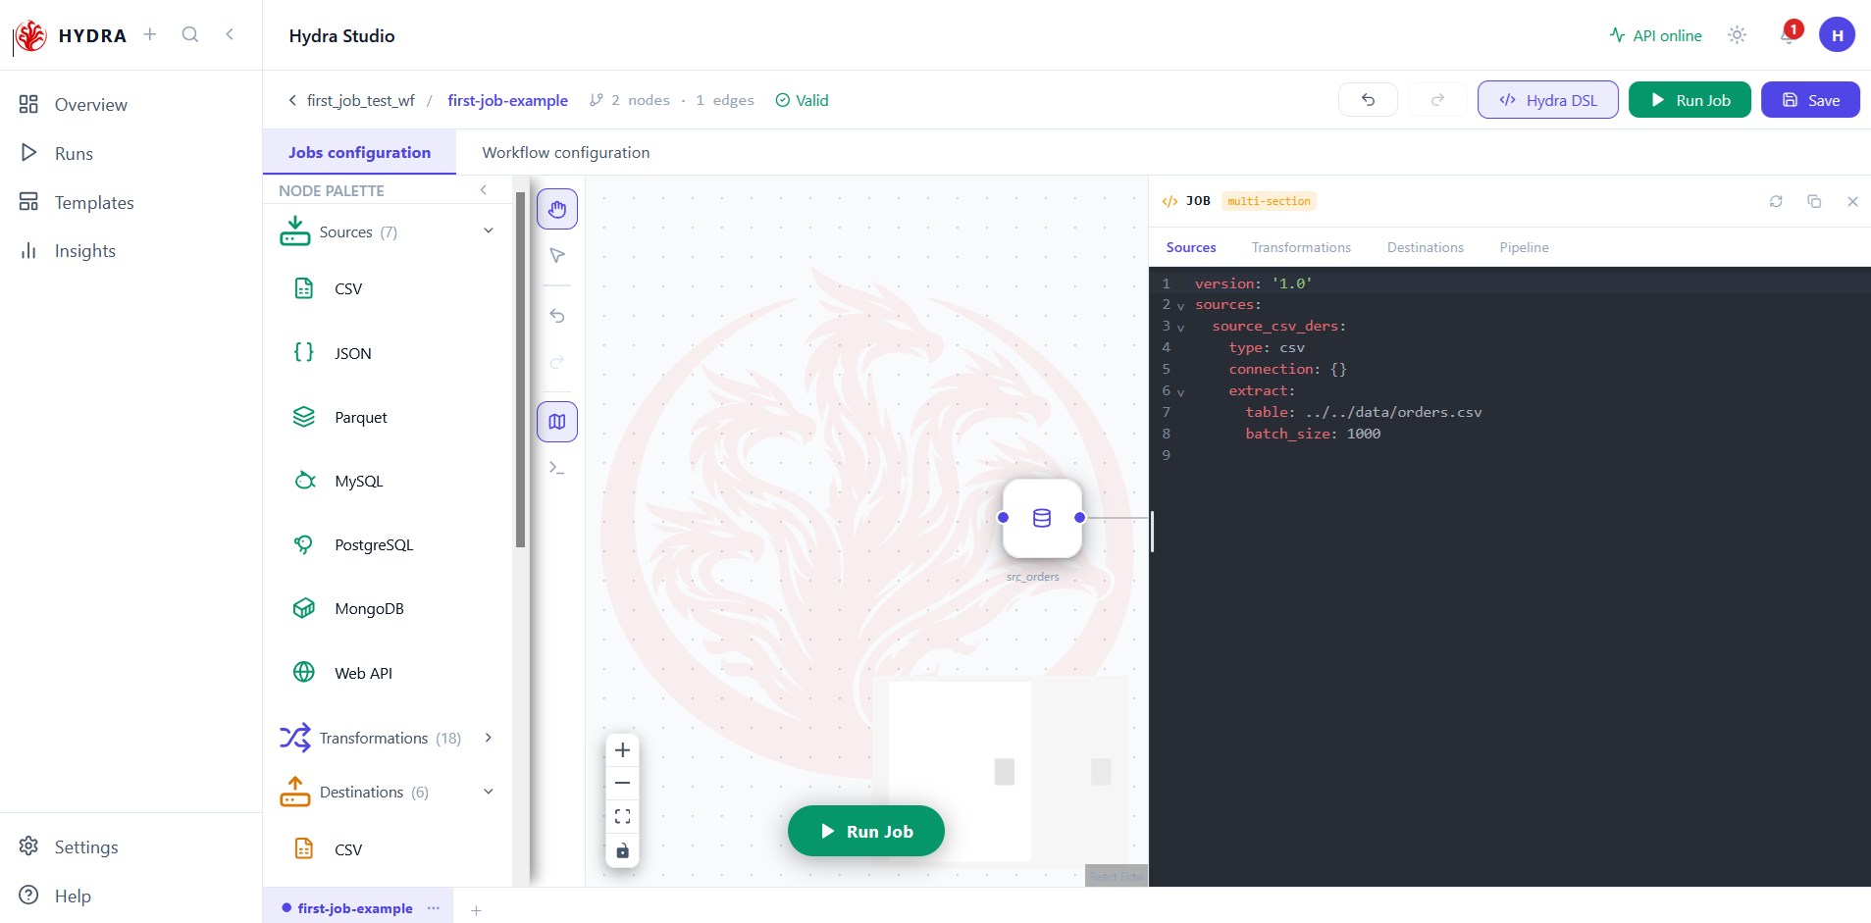Open the Sources tab in the code panel
This screenshot has height=923, width=1871.
1191,247
